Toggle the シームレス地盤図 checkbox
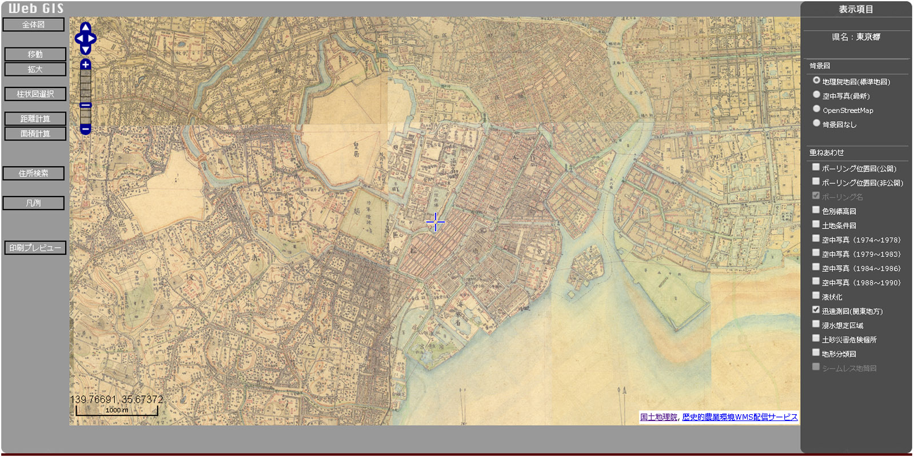914x457 pixels. click(816, 367)
